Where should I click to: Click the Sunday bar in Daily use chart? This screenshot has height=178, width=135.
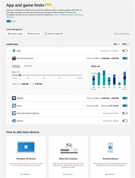tap(124, 78)
